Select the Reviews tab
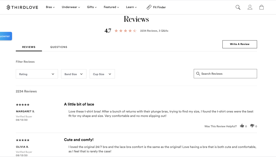The image size is (276, 157). (29, 47)
